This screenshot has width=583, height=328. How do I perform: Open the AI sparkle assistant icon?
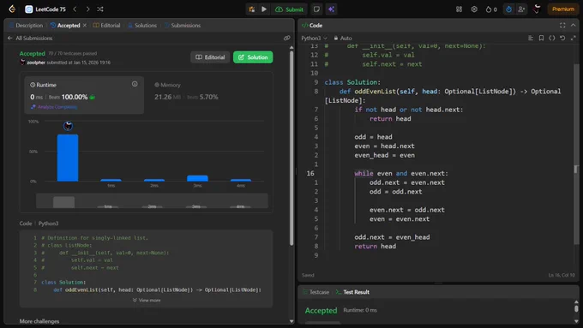click(x=331, y=9)
